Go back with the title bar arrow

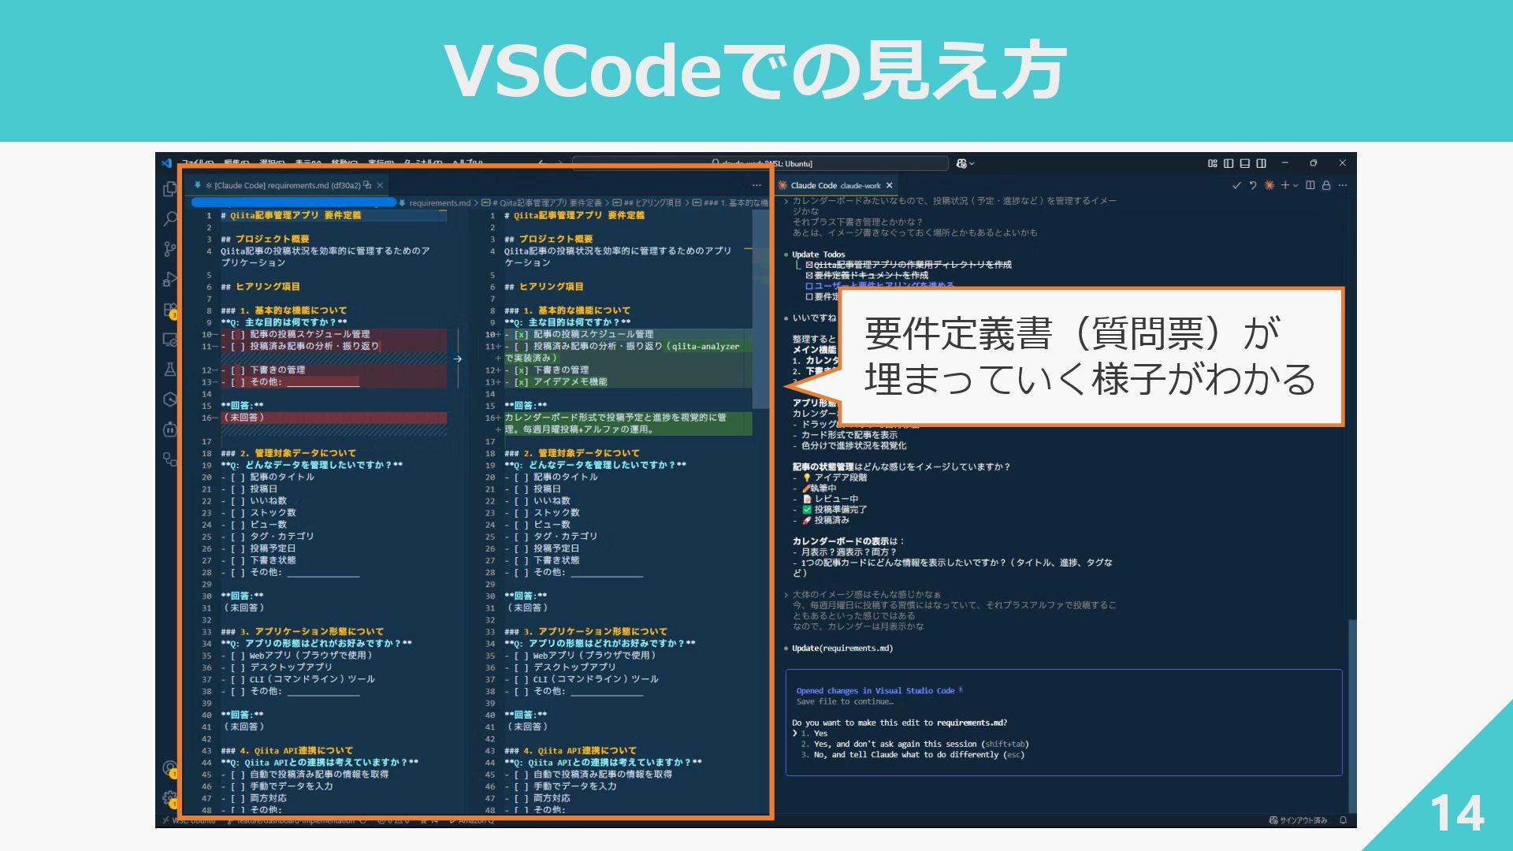click(x=541, y=163)
